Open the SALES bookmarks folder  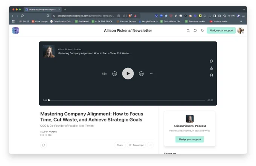click(x=24, y=21)
